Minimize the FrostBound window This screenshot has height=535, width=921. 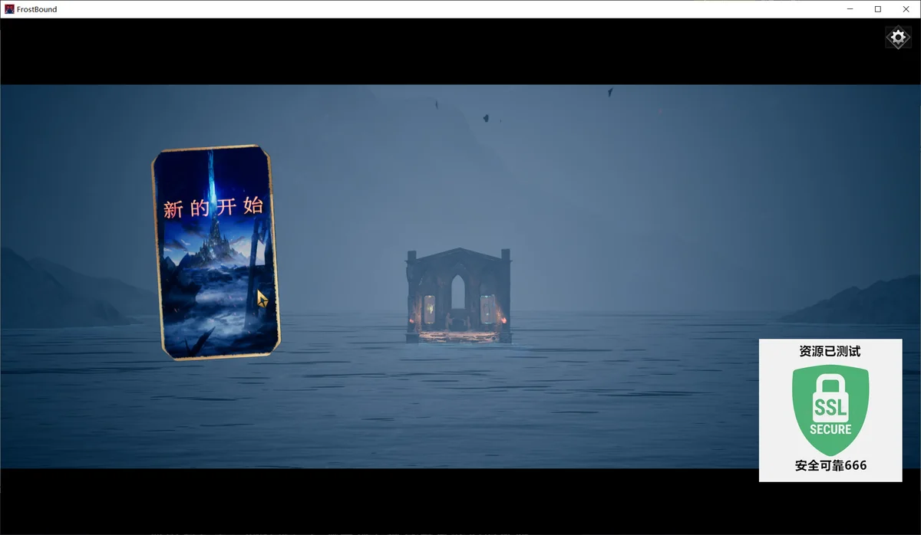[x=850, y=9]
